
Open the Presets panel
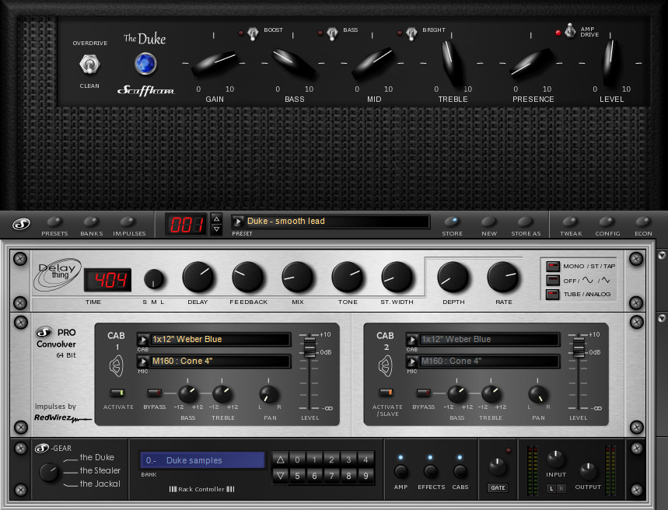(x=54, y=222)
